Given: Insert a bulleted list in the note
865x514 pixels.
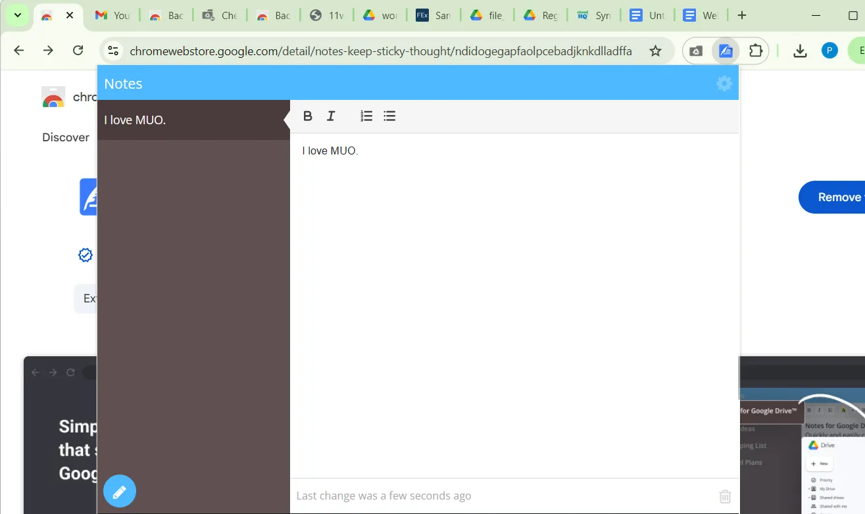Looking at the screenshot, I should (x=389, y=116).
